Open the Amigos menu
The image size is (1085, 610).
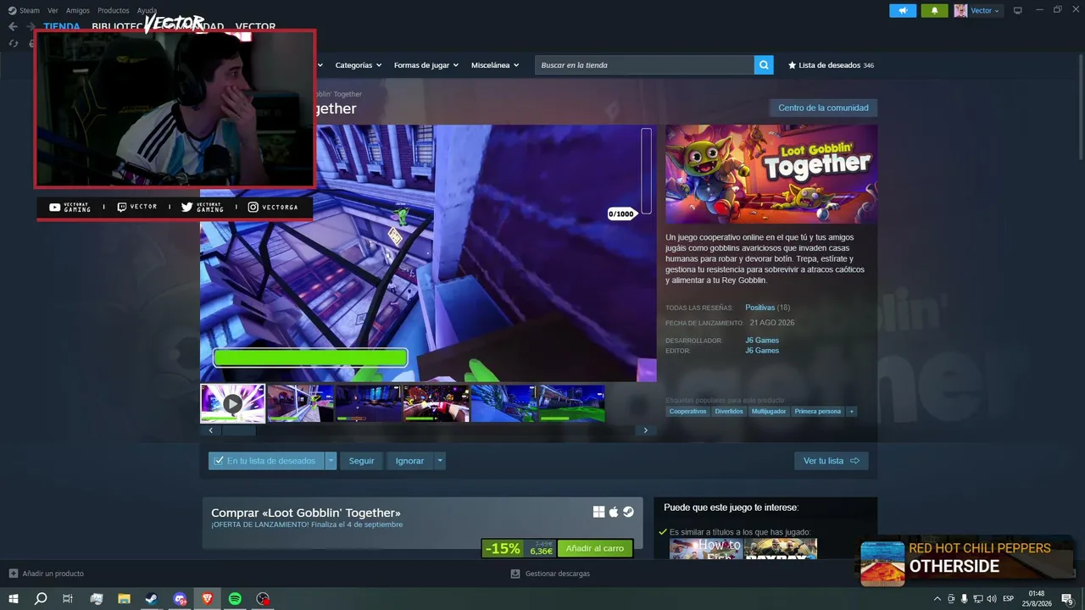(78, 11)
